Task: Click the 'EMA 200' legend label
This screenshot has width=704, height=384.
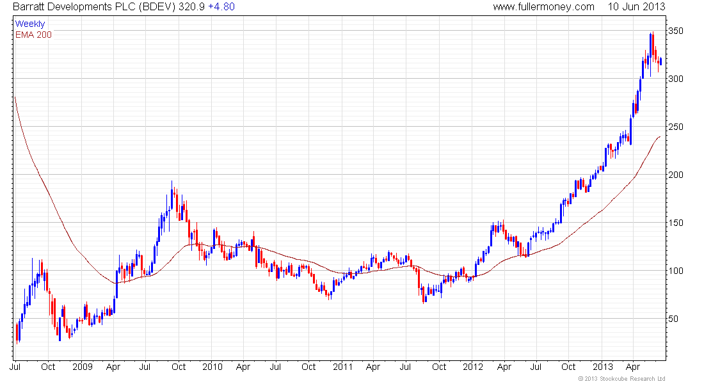Action: point(34,35)
